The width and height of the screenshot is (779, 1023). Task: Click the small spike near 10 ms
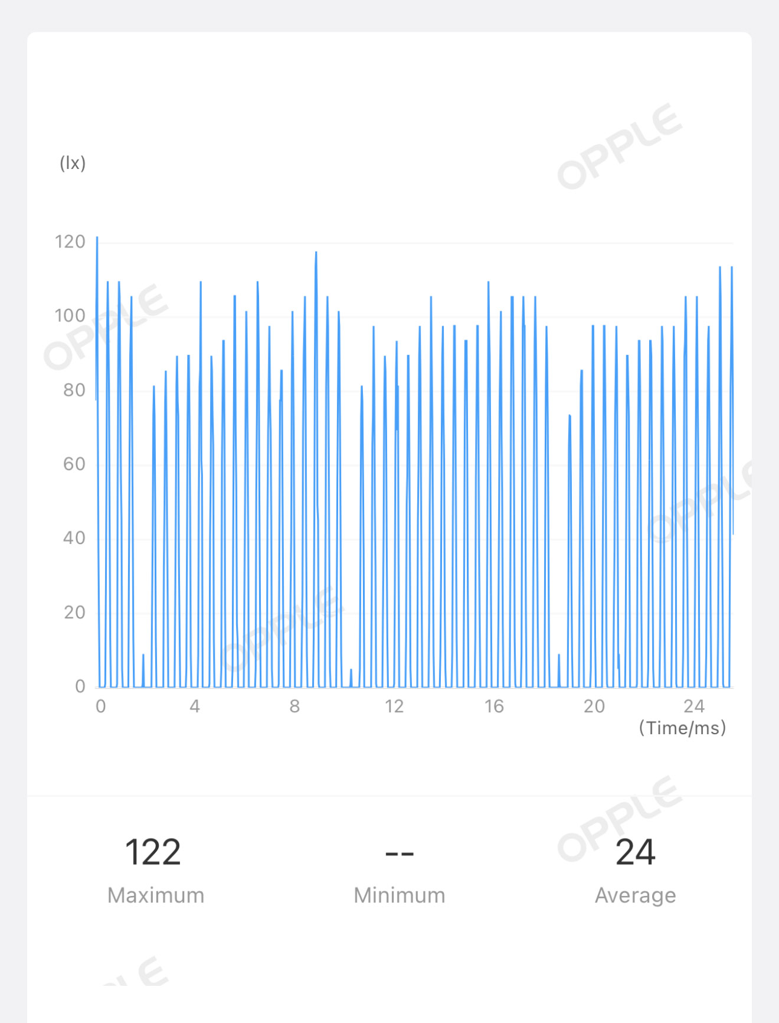pos(351,677)
